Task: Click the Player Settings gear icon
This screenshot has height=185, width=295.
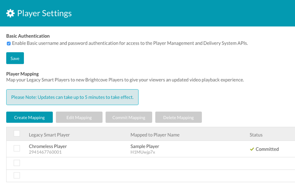Action: 10,13
